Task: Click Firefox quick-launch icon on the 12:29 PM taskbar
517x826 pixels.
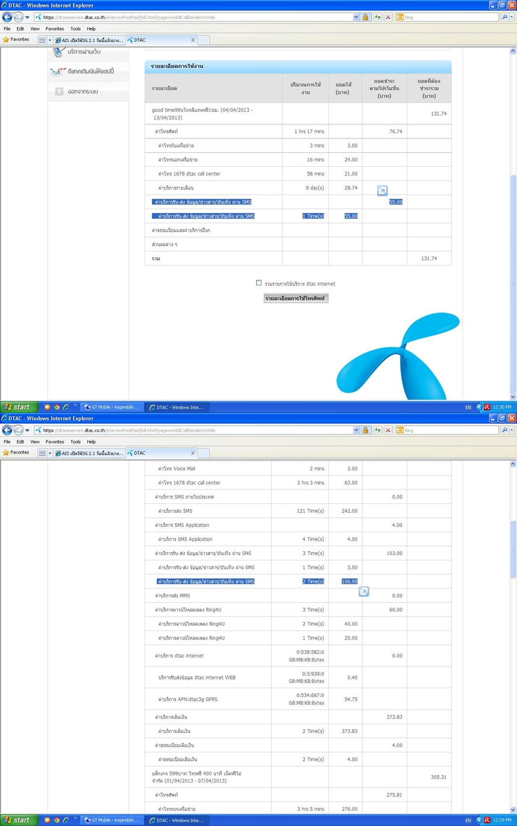Action: (x=46, y=820)
